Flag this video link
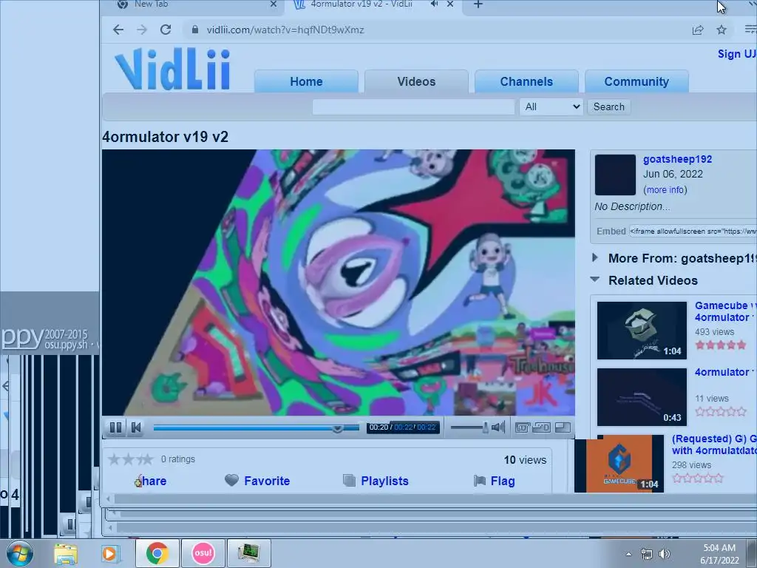The height and width of the screenshot is (568, 757). (503, 481)
